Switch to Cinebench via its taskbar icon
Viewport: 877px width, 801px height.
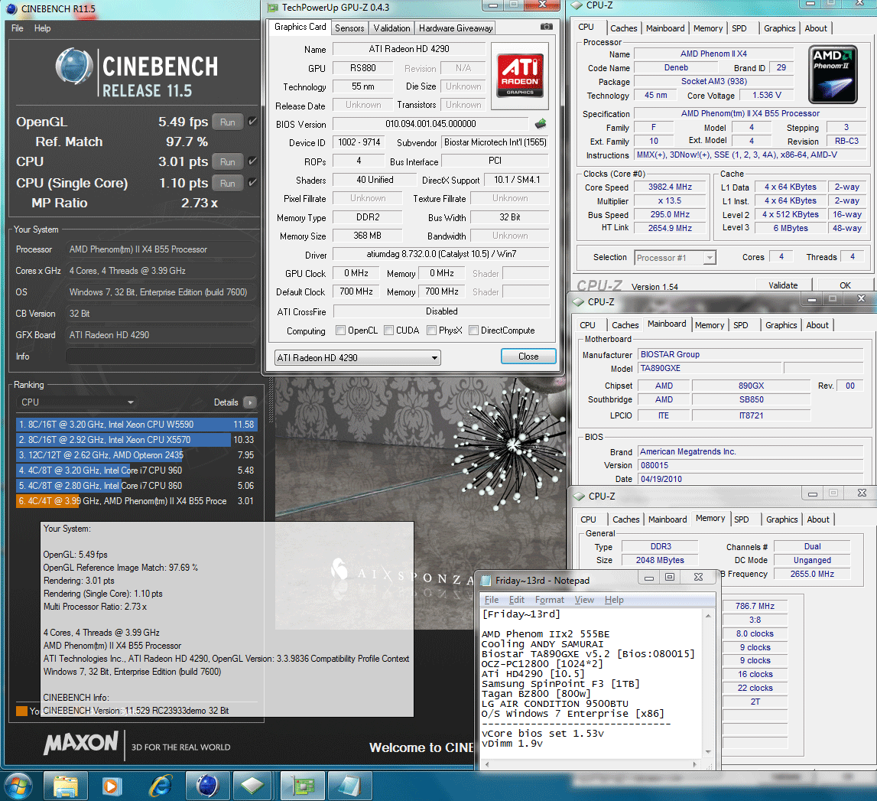coord(207,786)
